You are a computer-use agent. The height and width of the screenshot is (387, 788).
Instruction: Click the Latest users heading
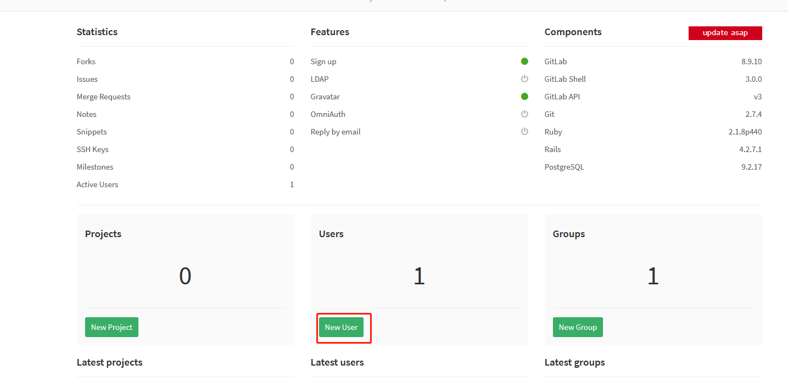click(x=337, y=362)
